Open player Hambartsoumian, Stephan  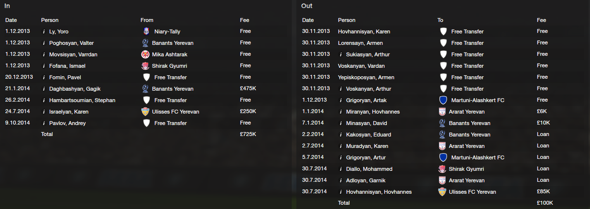[82, 100]
